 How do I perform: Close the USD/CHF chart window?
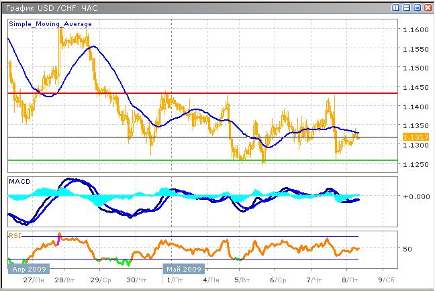tap(427, 8)
